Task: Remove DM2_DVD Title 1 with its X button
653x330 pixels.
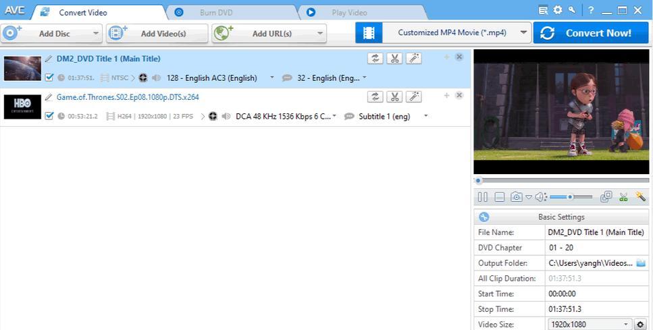Action: [459, 57]
